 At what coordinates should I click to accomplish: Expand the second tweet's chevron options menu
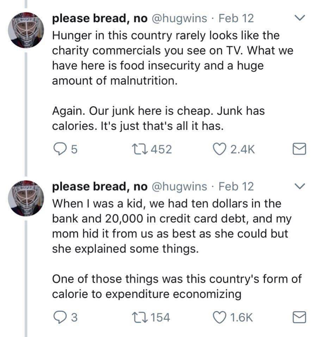(x=299, y=186)
